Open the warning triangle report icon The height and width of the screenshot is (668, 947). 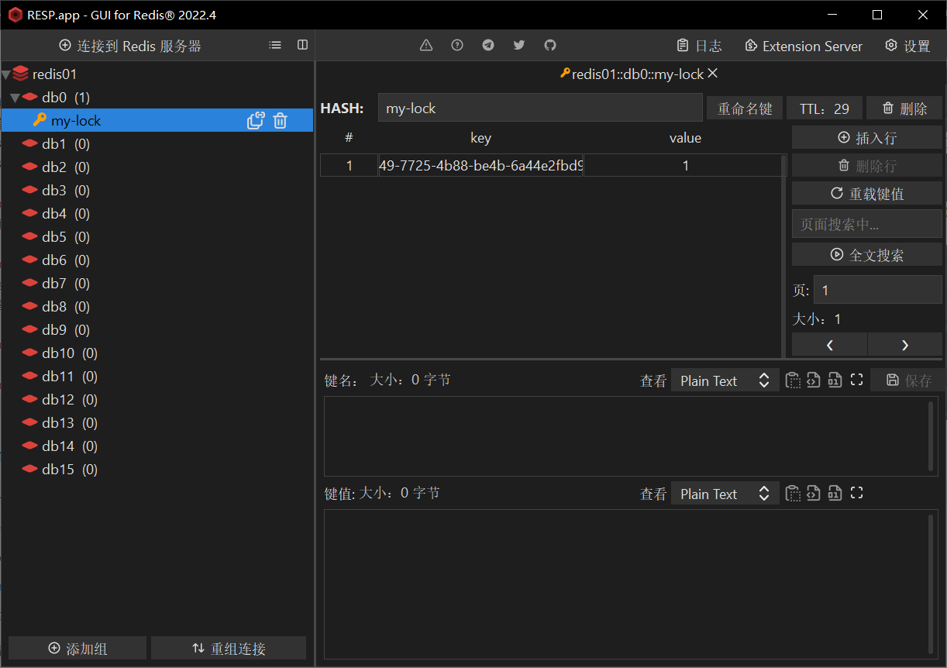pos(426,46)
